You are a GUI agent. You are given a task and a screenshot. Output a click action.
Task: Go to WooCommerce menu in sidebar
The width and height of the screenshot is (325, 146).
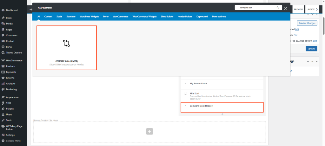coord(14,60)
